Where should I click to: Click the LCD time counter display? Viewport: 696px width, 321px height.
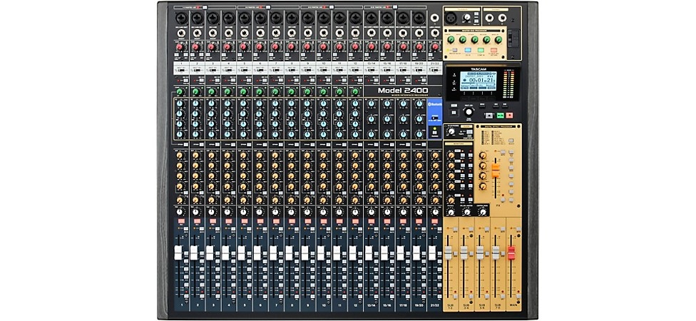pos(477,81)
